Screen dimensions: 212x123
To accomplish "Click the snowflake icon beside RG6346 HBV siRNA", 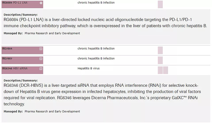I will point(41,69).
